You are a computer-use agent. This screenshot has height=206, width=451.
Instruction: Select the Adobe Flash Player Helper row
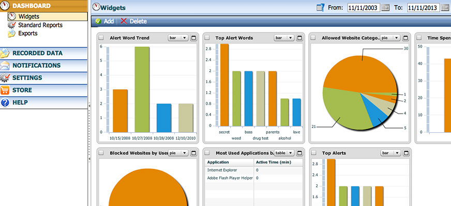[253, 178]
